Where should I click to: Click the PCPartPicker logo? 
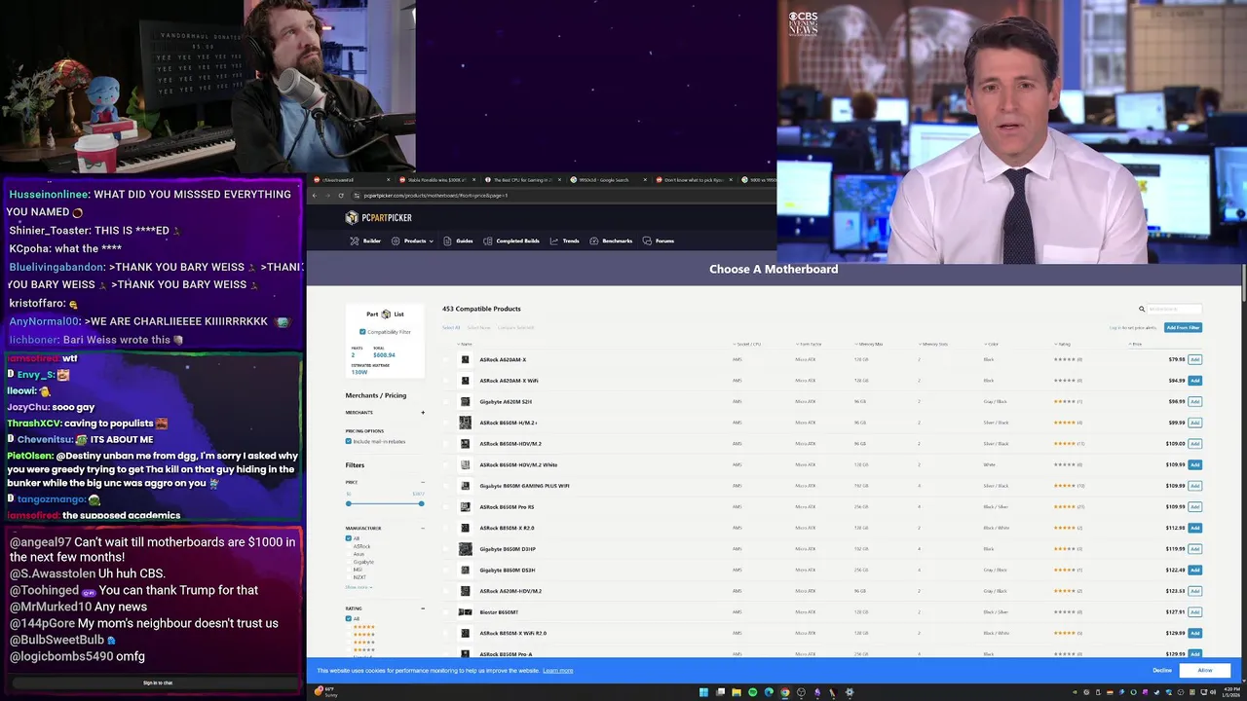(379, 218)
